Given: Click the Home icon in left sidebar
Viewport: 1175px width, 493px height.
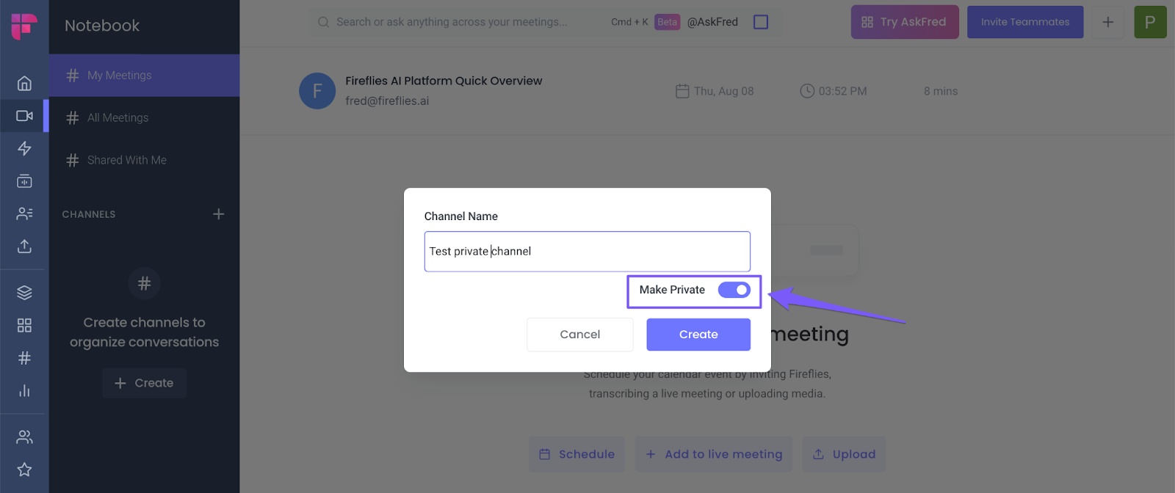Looking at the screenshot, I should click(24, 83).
